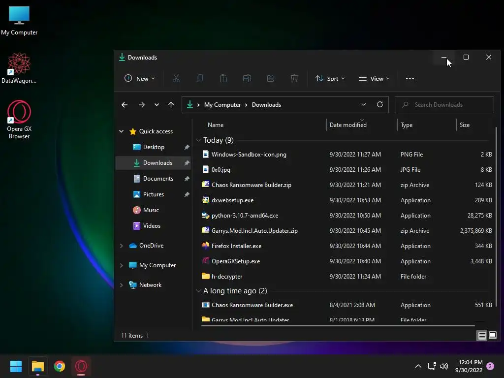
Task: Sort by Name column header
Action: tap(216, 125)
